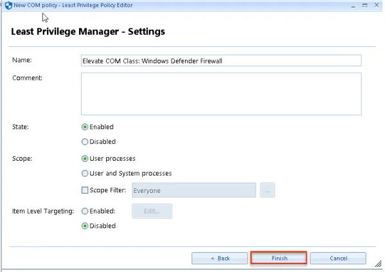Click inside the Comment text area
Screen dimensions: 385x272
coord(221,94)
